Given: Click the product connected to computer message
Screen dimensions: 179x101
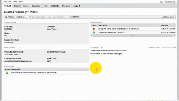Looking at the screenshot, I should [34, 73].
